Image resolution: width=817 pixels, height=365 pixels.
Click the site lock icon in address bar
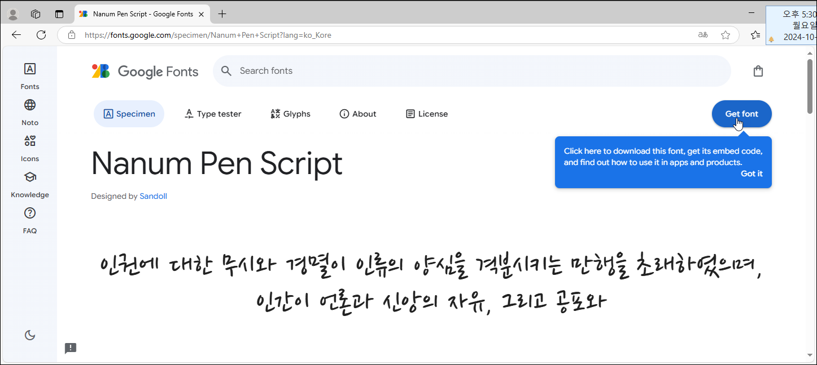[71, 35]
